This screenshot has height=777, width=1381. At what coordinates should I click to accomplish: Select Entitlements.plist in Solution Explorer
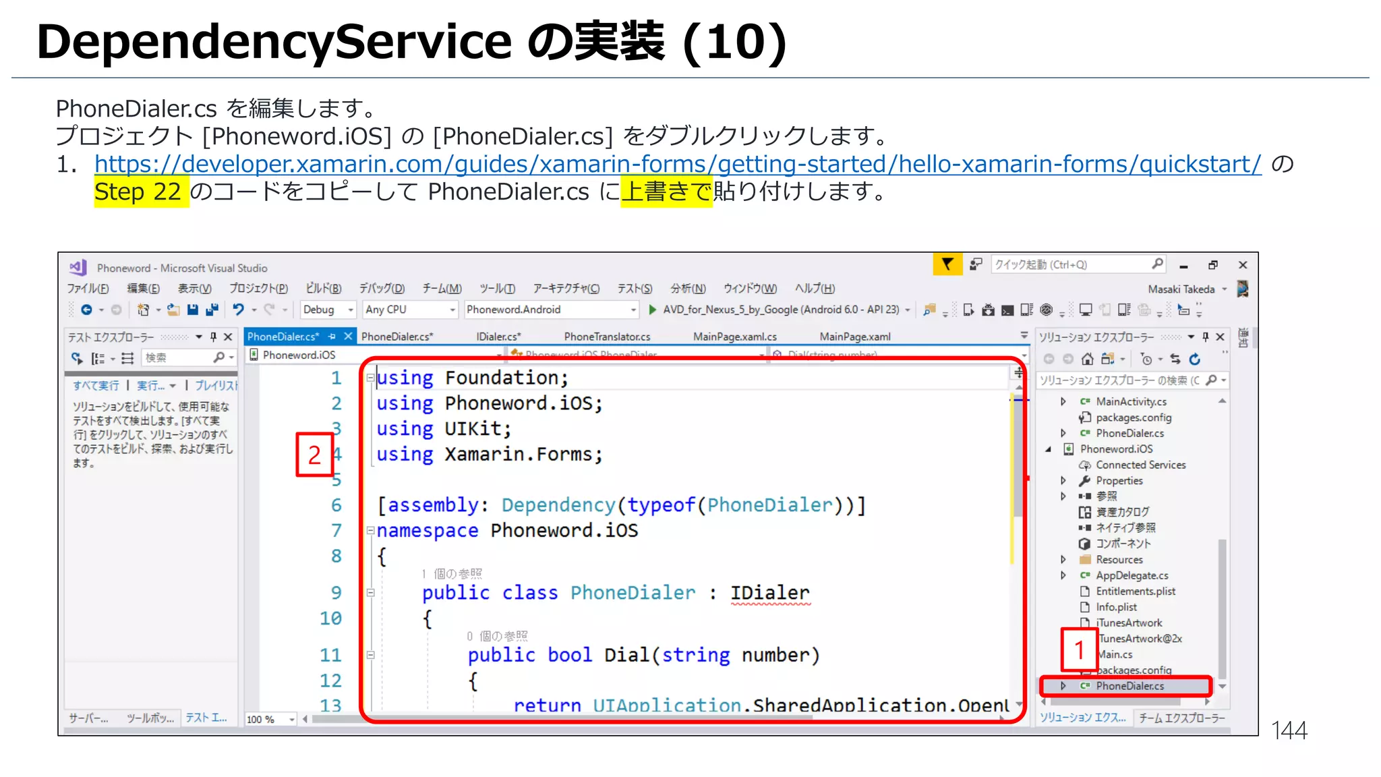(1136, 592)
